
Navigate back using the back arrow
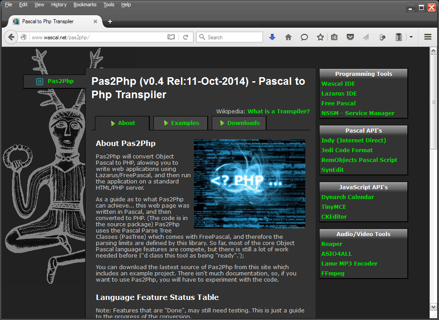[11, 37]
